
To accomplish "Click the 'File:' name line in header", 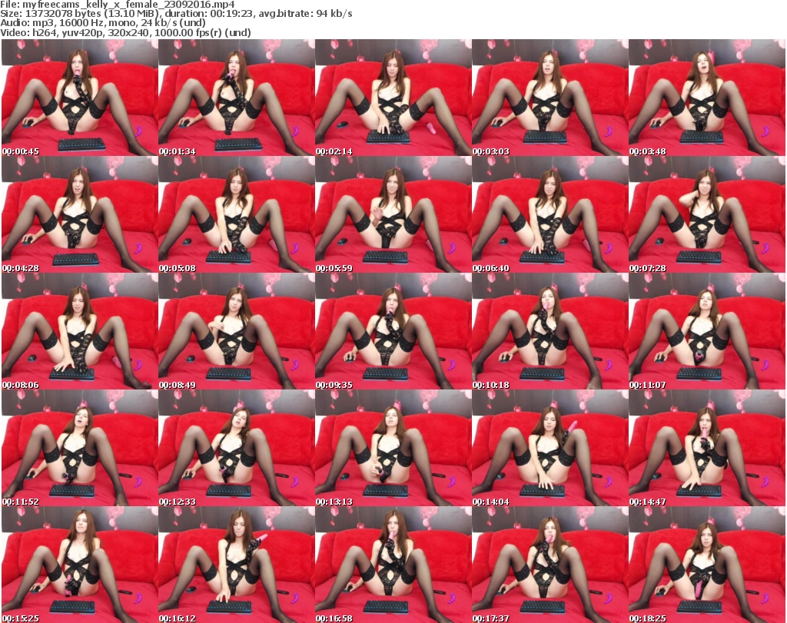I will pyautogui.click(x=118, y=5).
